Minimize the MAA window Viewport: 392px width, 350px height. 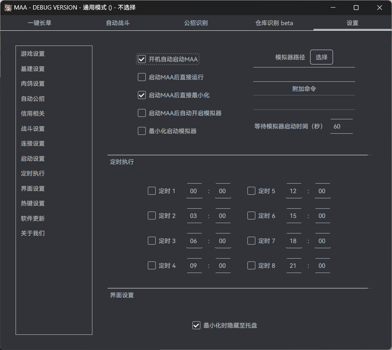[333, 8]
